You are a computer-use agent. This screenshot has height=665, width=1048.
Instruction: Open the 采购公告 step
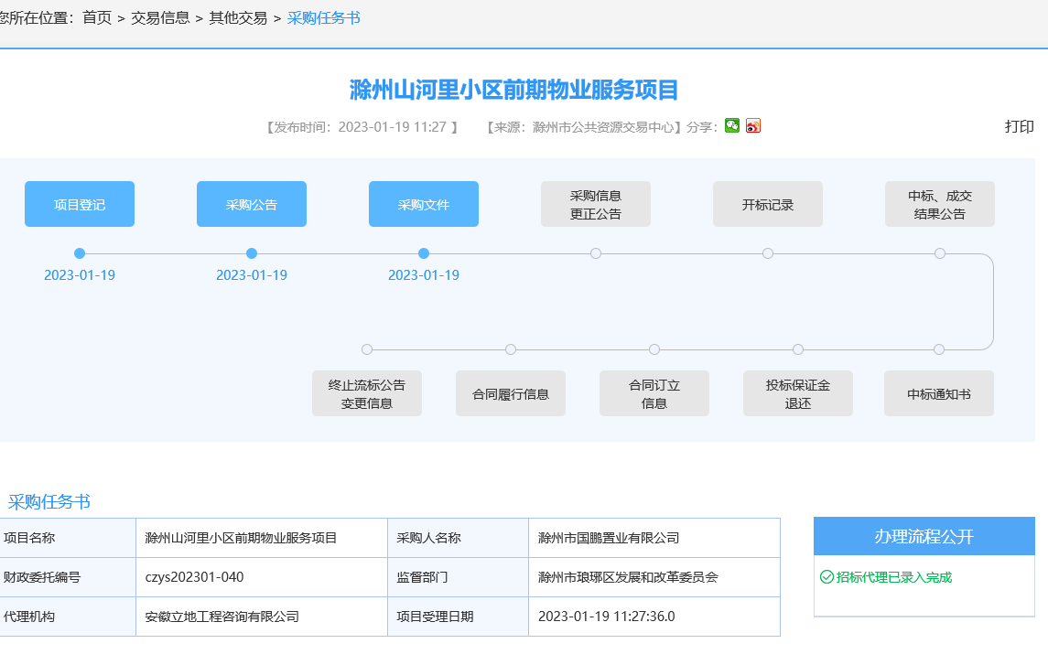252,204
